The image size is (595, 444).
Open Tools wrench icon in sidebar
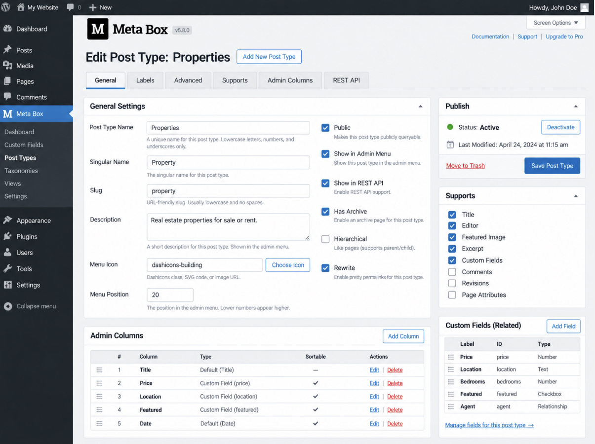(x=7, y=268)
